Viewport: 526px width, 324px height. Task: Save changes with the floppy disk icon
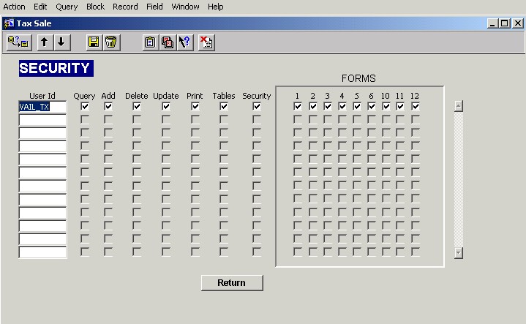click(x=94, y=42)
